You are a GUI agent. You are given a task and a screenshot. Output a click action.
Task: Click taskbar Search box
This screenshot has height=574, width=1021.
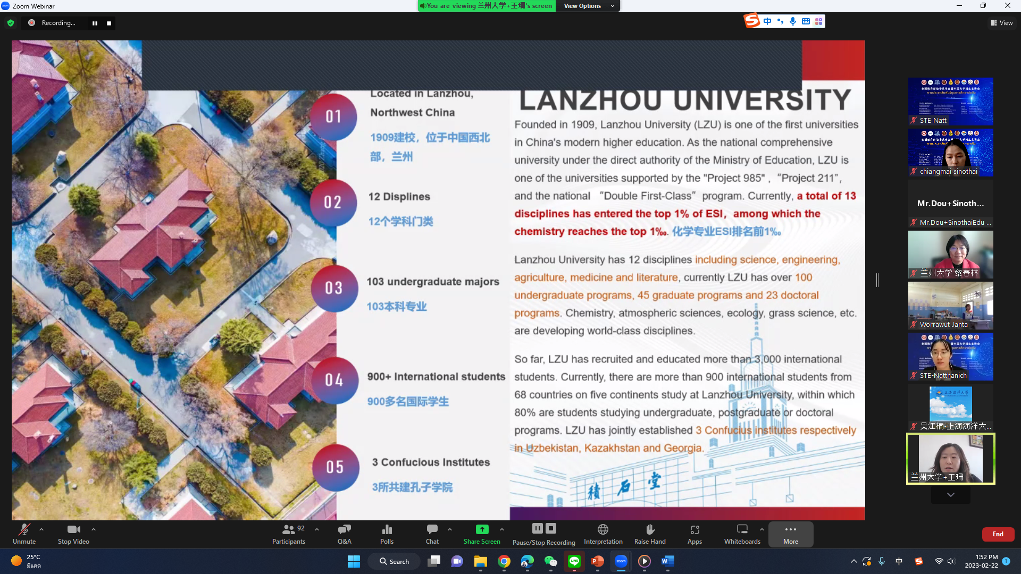pyautogui.click(x=395, y=561)
